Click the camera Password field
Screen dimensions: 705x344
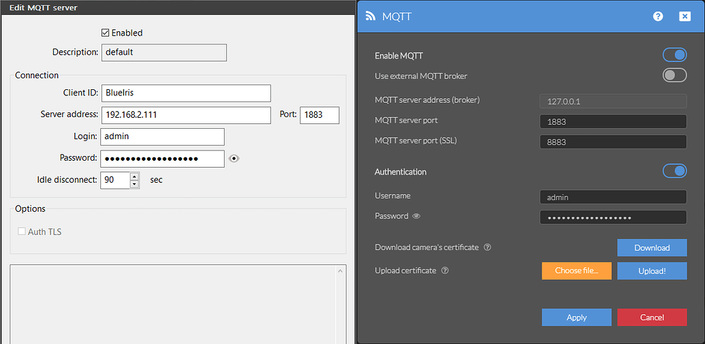pyautogui.click(x=613, y=217)
